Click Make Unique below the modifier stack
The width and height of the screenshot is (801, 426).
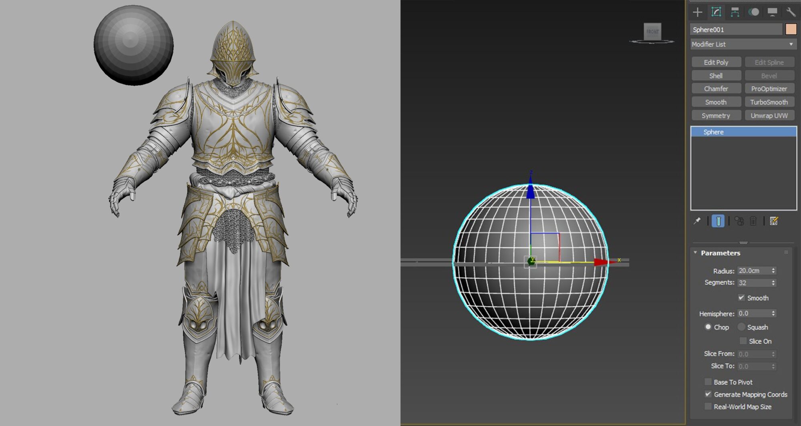coord(739,220)
